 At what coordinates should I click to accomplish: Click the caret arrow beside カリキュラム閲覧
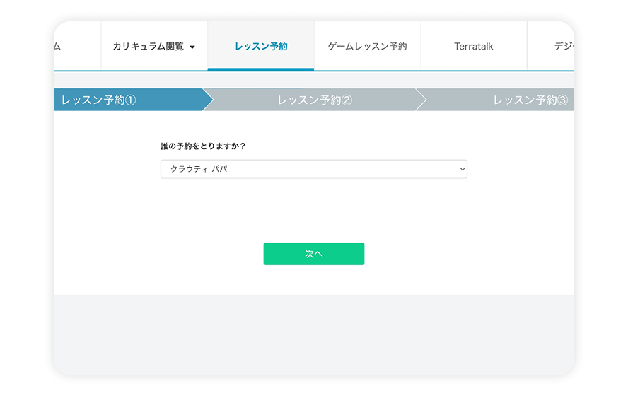(x=192, y=47)
